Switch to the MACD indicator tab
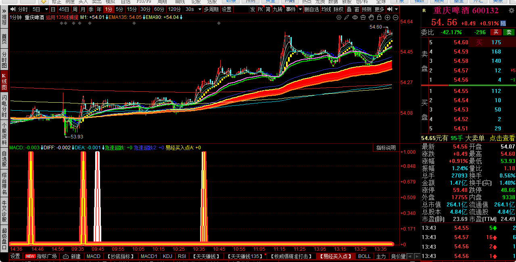The image size is (516, 262). click(x=94, y=256)
